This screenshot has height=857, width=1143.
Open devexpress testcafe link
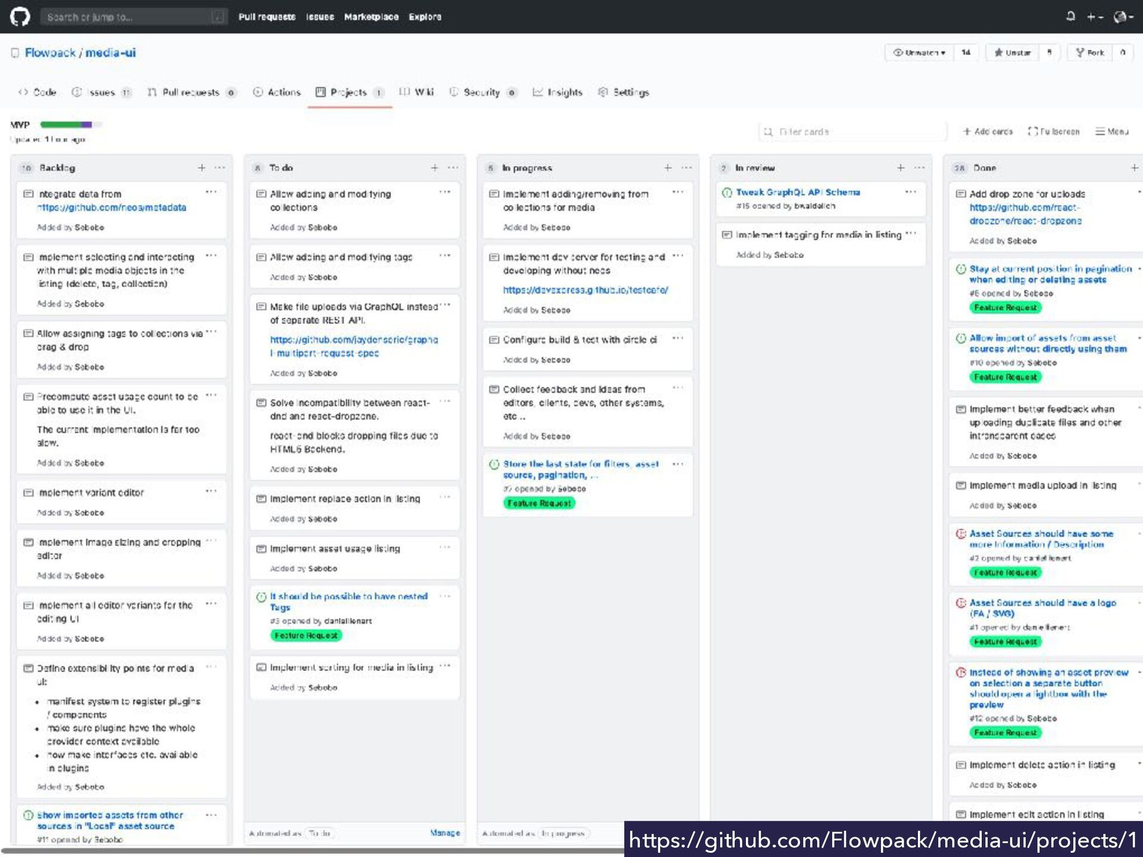(585, 290)
